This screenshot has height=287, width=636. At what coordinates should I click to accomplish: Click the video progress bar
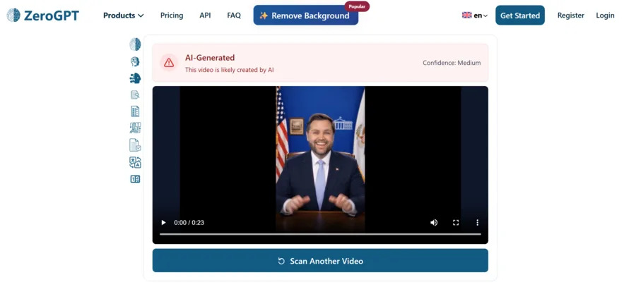pyautogui.click(x=320, y=234)
